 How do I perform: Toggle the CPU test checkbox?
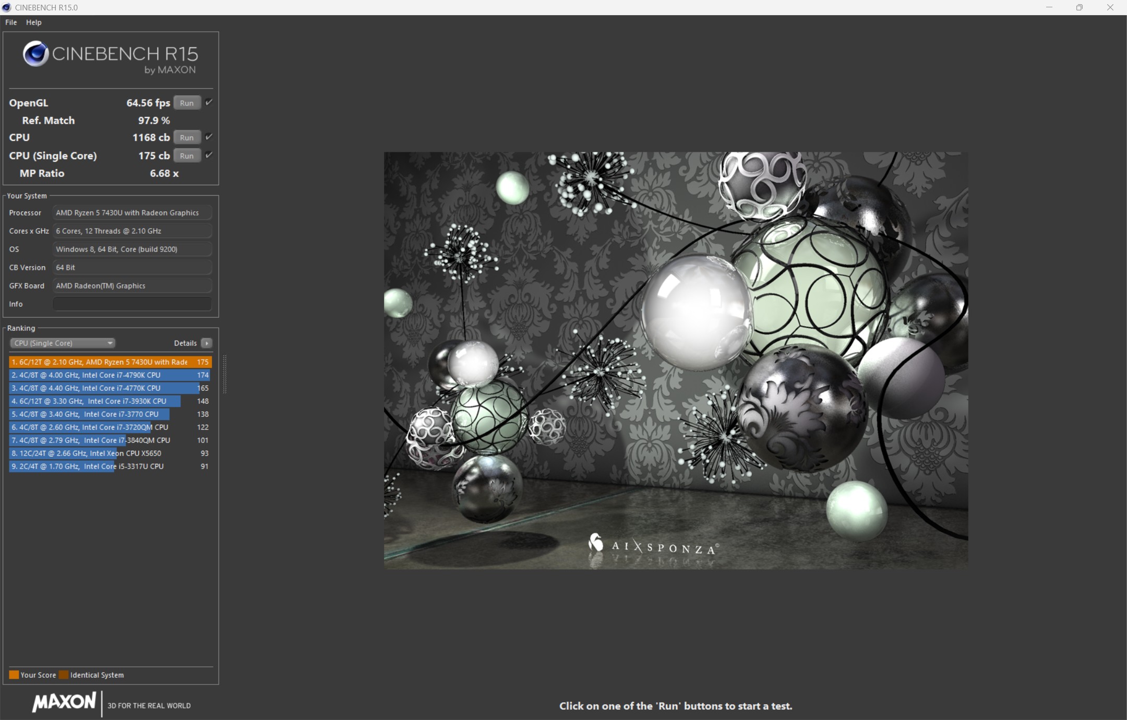pos(209,137)
